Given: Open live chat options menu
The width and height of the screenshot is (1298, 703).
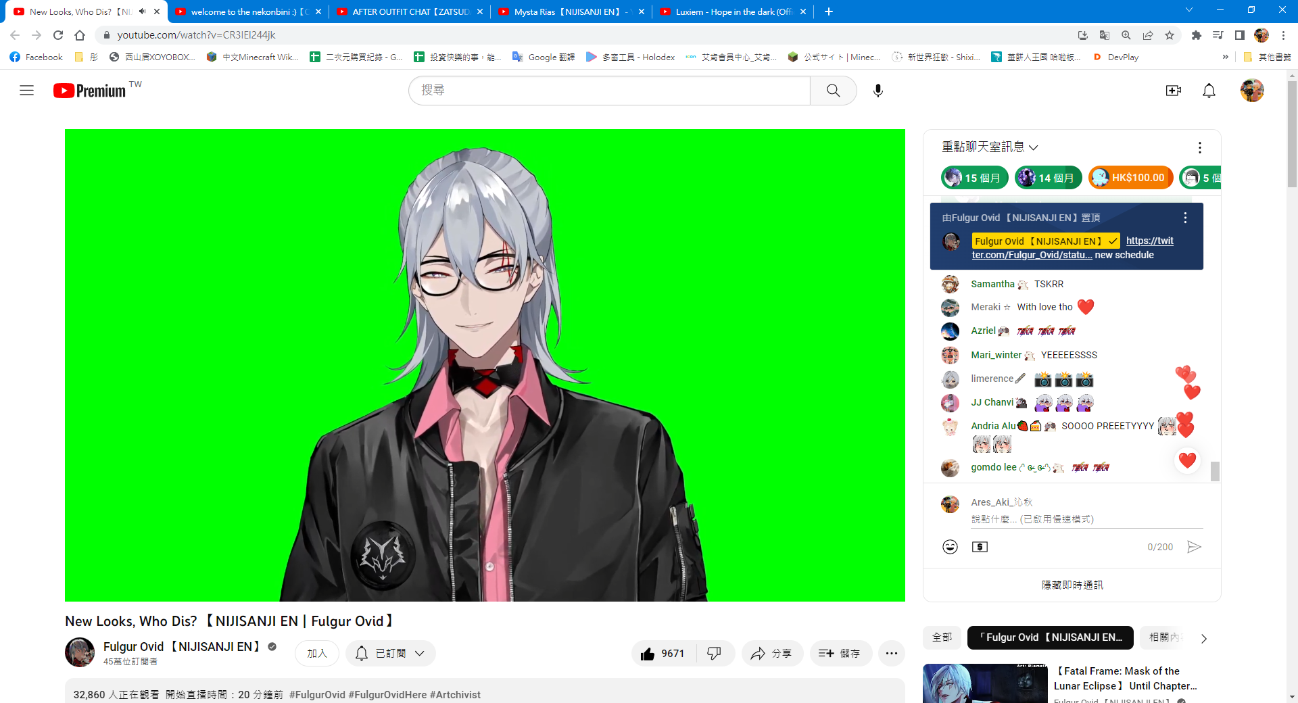Looking at the screenshot, I should tap(1199, 147).
